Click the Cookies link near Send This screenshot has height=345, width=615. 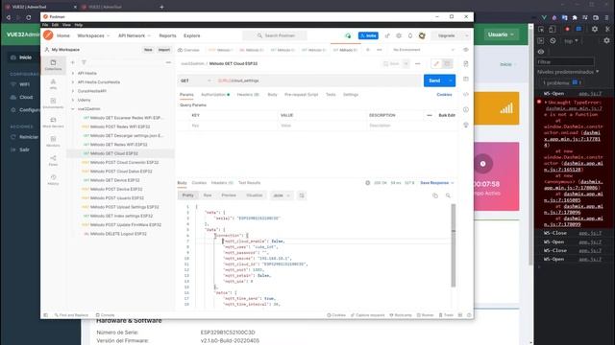point(444,95)
